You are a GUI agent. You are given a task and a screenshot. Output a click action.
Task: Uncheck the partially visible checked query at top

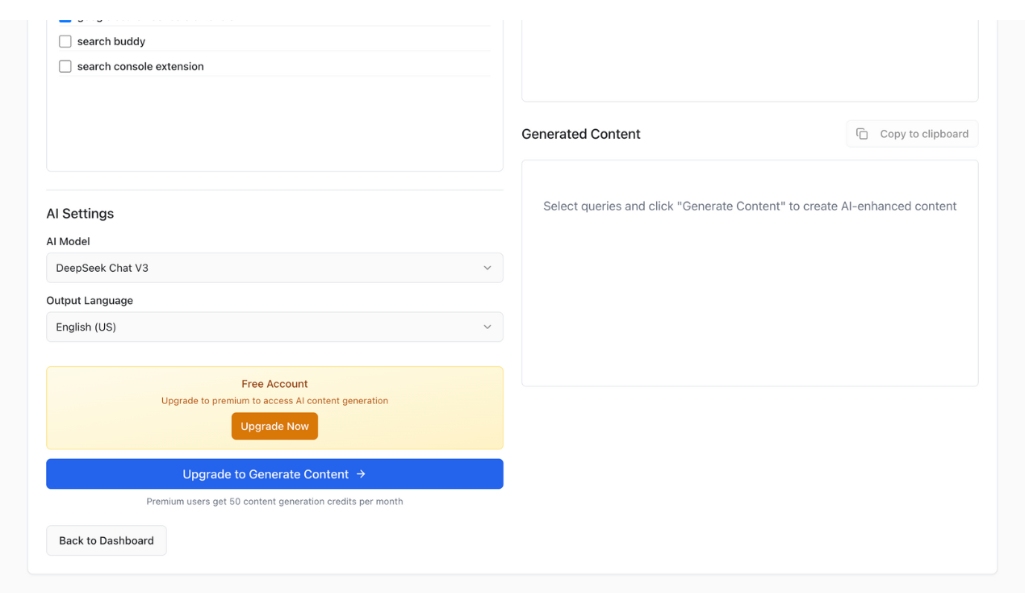tap(65, 18)
